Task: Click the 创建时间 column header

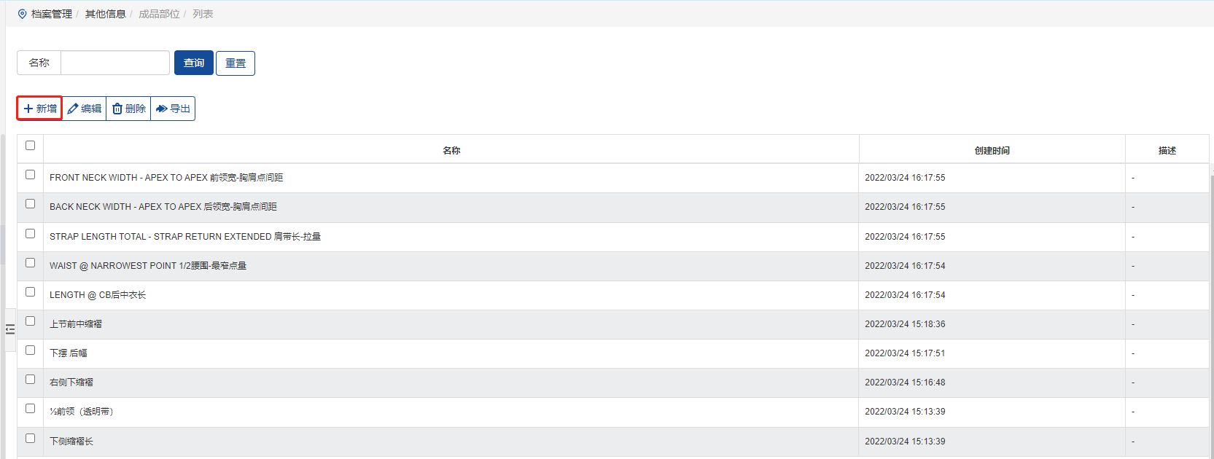Action: point(992,150)
